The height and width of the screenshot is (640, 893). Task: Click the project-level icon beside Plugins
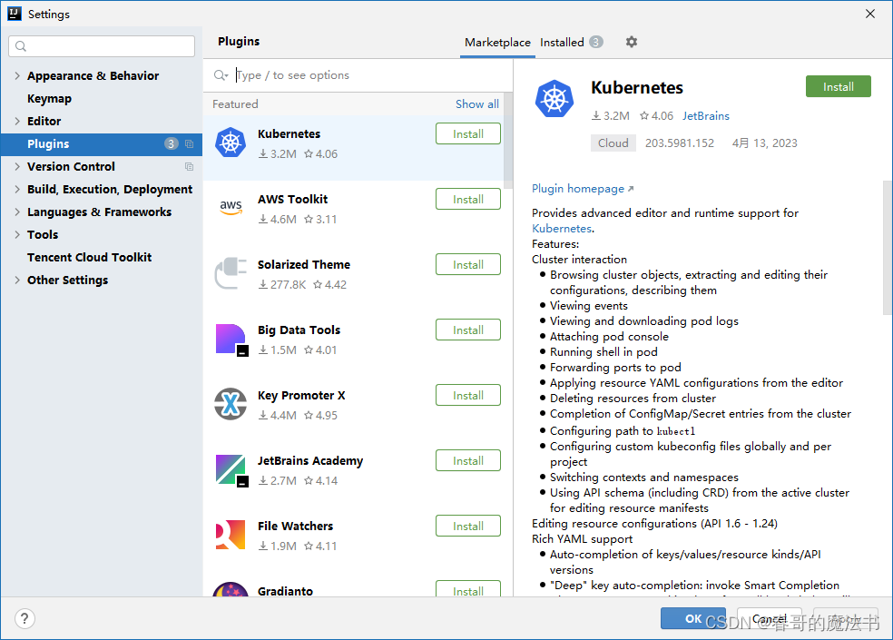[189, 144]
